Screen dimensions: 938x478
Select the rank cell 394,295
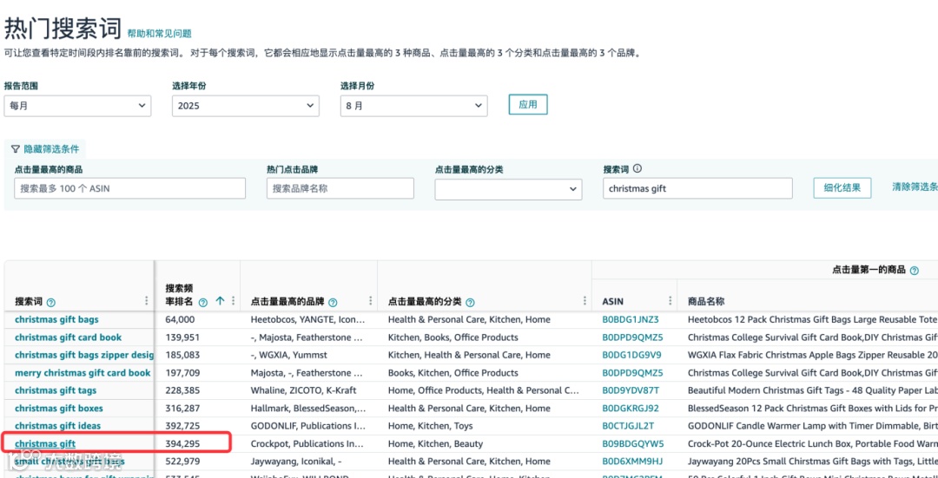coord(182,444)
